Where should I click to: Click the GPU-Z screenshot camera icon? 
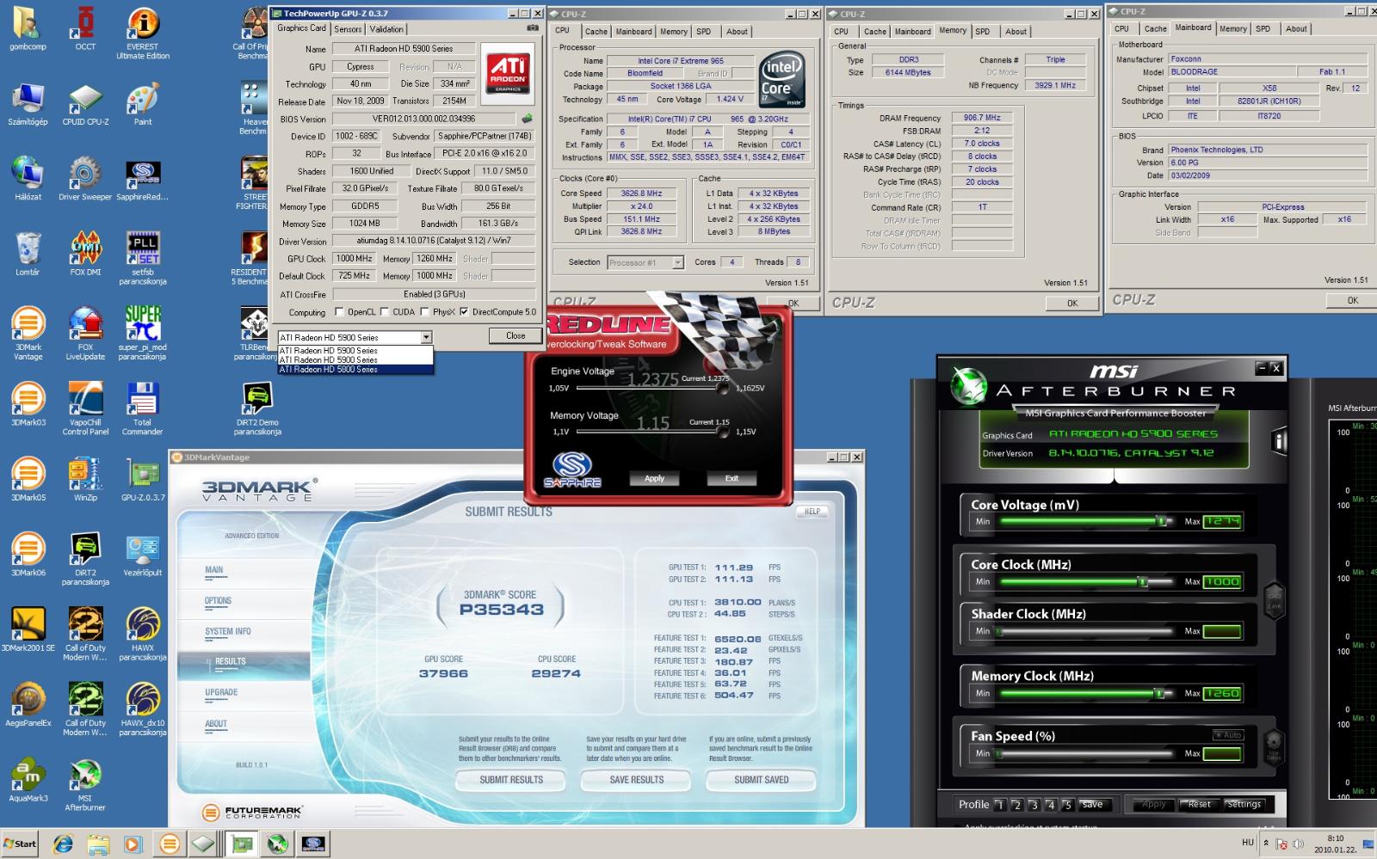point(533,28)
